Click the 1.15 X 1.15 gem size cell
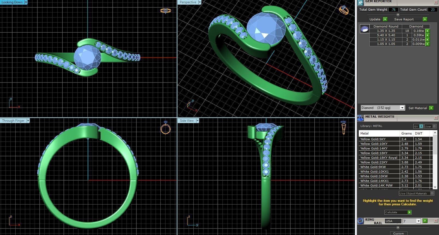This screenshot has height=235, width=439. click(x=386, y=39)
